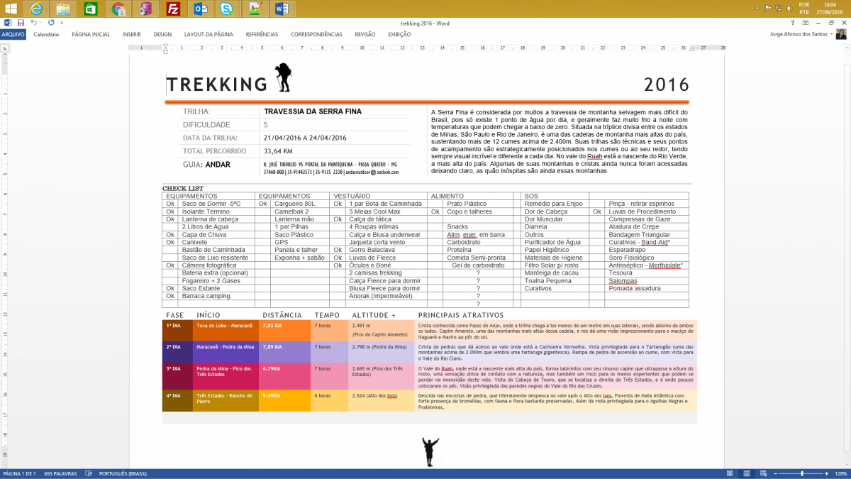Open the proofing errors book icon
Image resolution: width=851 pixels, height=479 pixels.
tap(89, 473)
